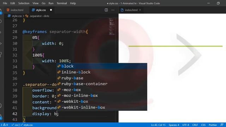
Task: Choose '-webkit-inline-box' suggestion
Action: point(102,107)
